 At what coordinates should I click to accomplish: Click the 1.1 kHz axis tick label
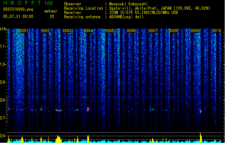coord(3,46)
